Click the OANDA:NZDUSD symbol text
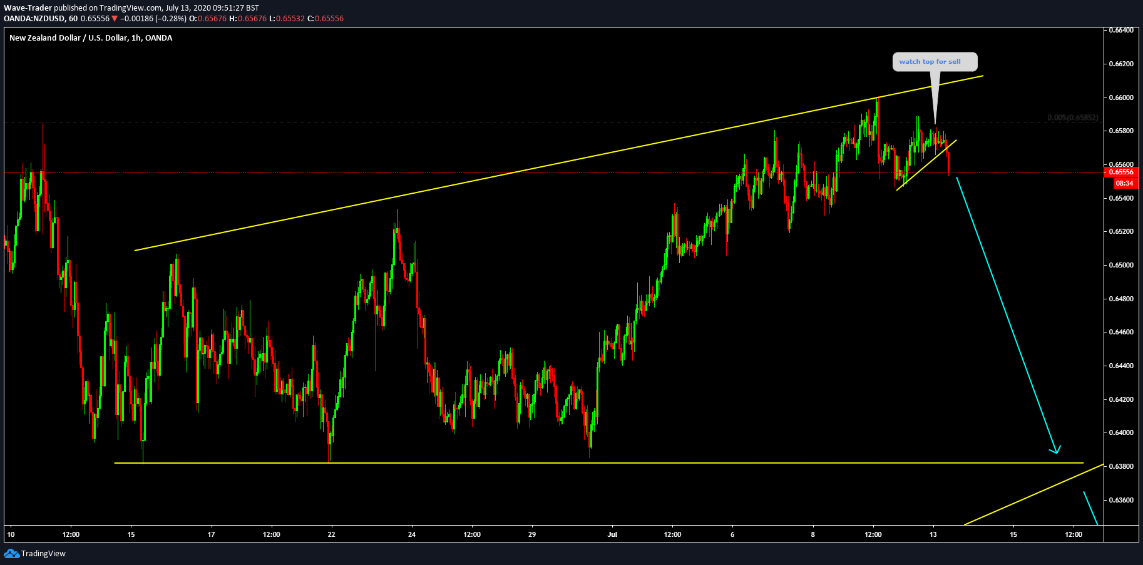Screen dimensions: 1143x565 click(34, 19)
